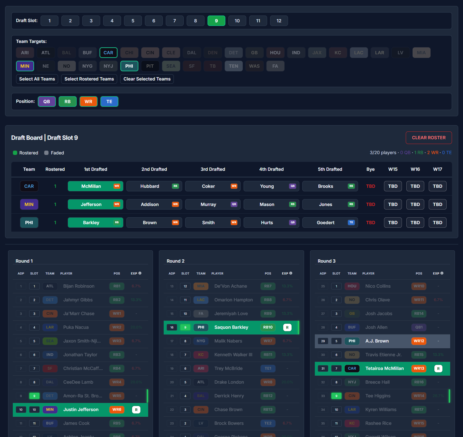Click the WR badge on Jefferson's draft board cell
Screen dimensions: 463x437
[117, 204]
